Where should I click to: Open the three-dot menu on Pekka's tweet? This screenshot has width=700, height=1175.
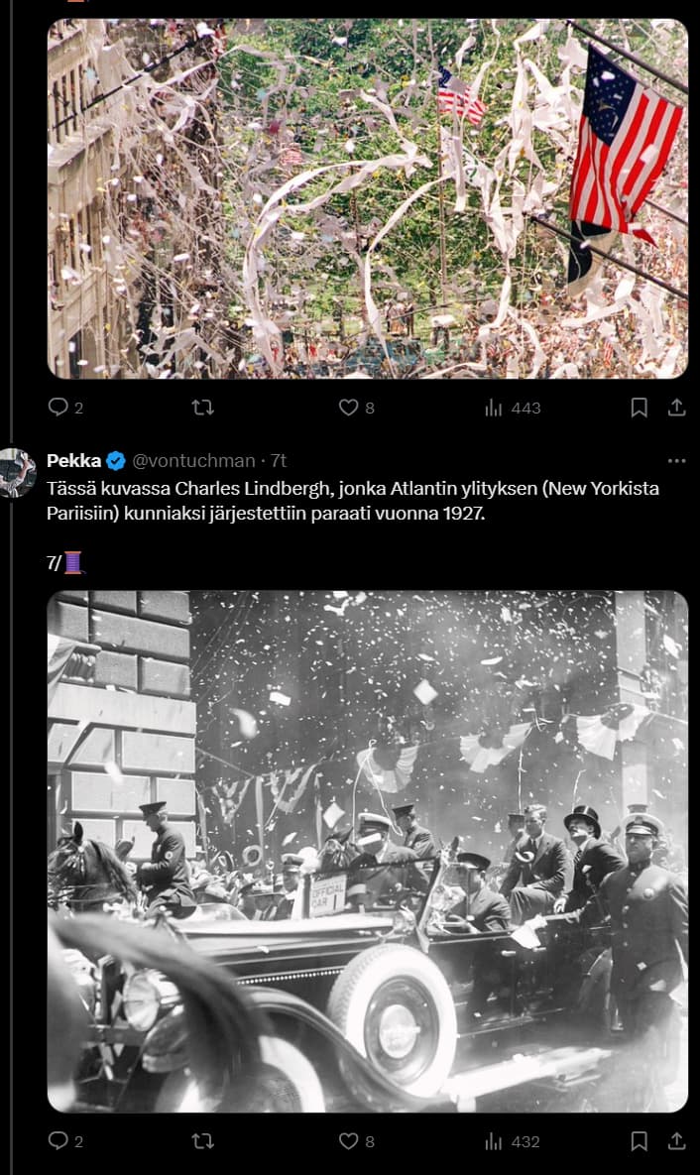click(x=677, y=461)
